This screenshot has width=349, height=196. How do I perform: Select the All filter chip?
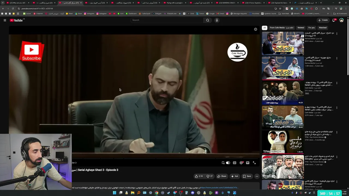(264, 27)
